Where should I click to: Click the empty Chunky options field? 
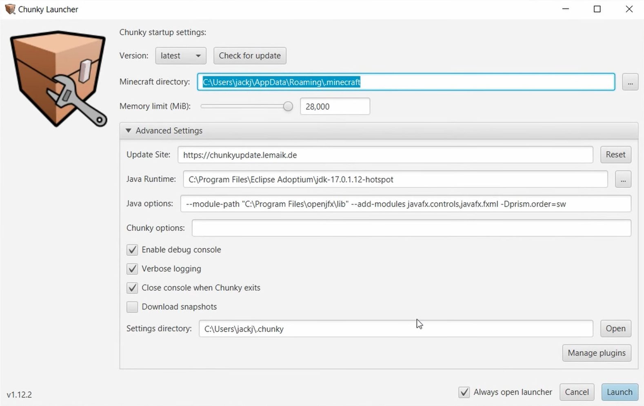coord(411,228)
